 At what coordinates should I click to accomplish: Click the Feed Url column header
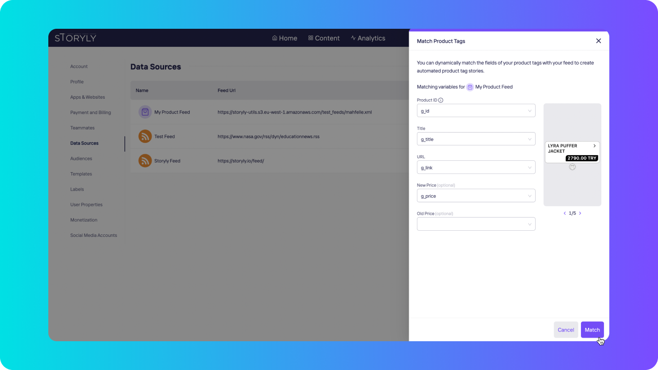[227, 90]
